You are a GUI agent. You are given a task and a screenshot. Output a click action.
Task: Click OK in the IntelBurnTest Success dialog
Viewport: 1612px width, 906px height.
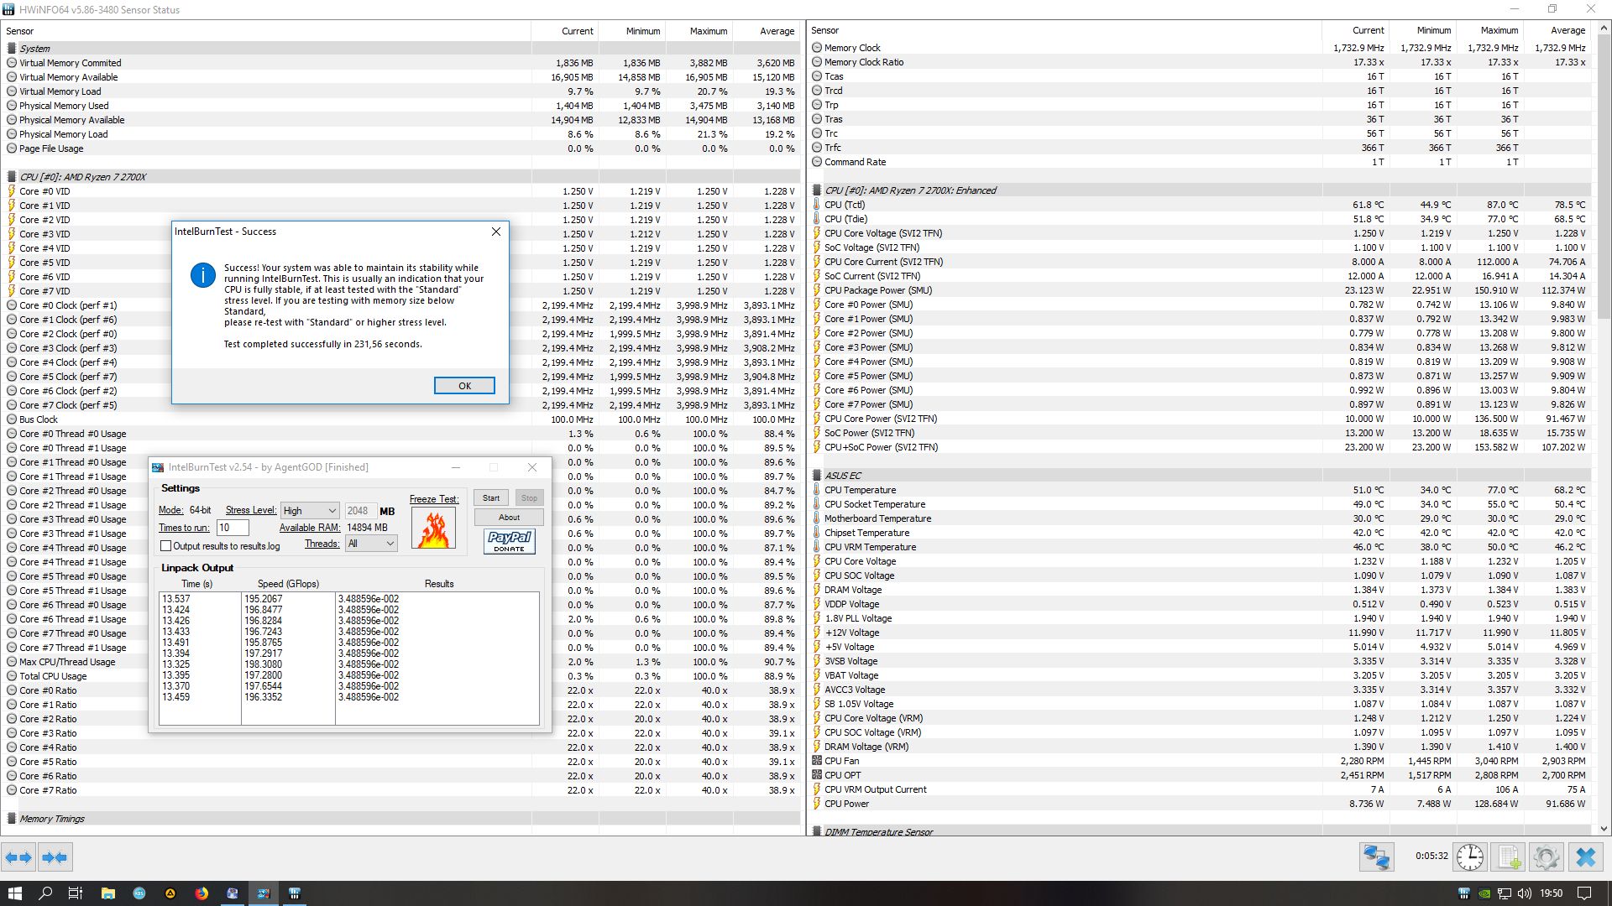coord(464,386)
